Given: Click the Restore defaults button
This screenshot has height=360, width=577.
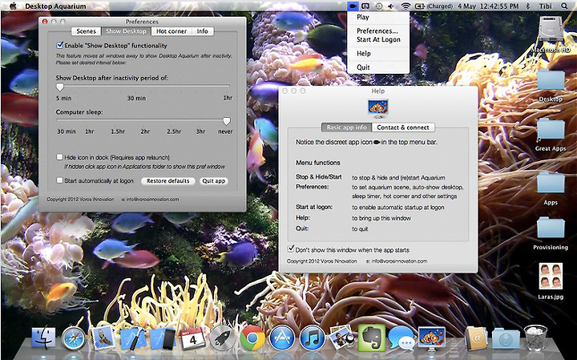Looking at the screenshot, I should (168, 181).
